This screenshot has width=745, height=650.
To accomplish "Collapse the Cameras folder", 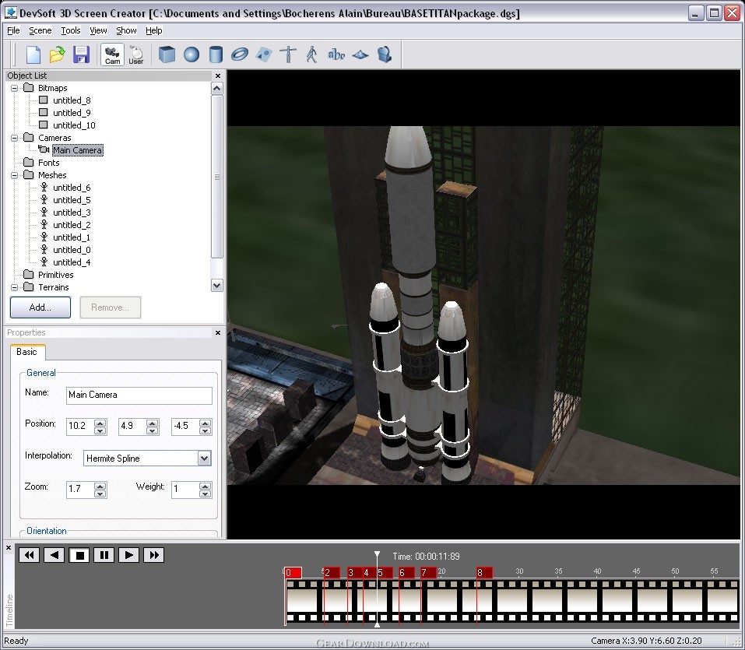I will pos(14,138).
